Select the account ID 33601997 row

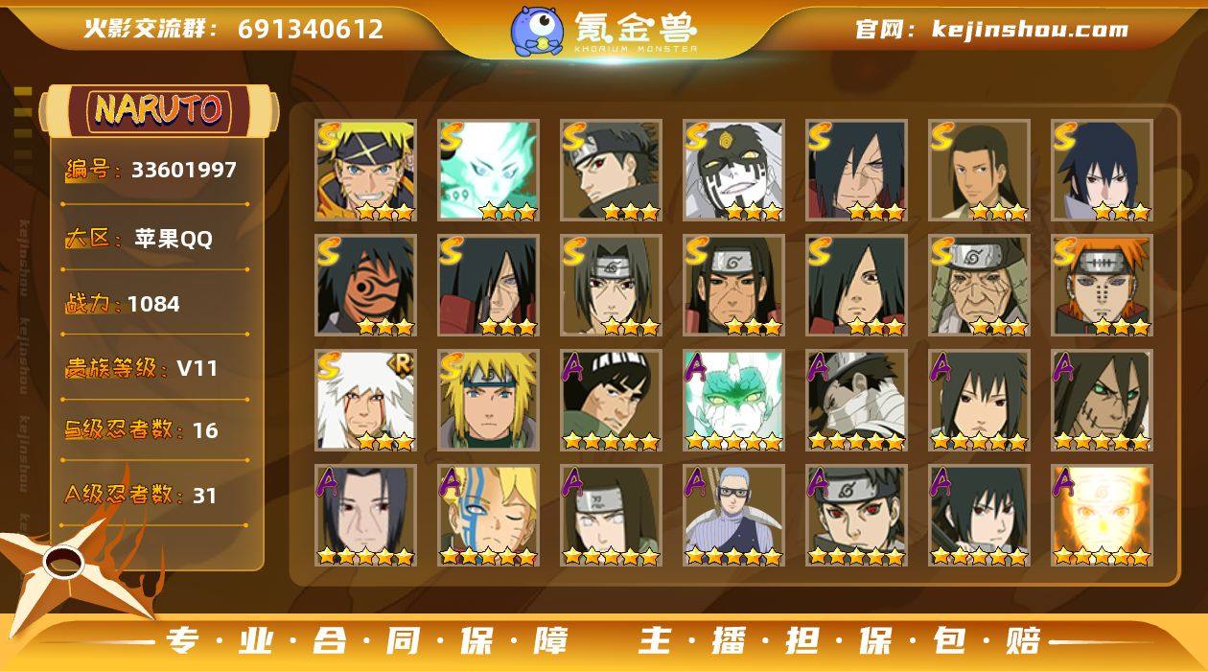[x=153, y=171]
